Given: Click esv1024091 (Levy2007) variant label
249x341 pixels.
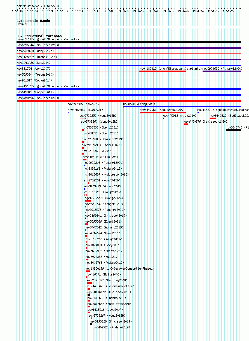Looking at the screenshot, I should pos(103,245).
